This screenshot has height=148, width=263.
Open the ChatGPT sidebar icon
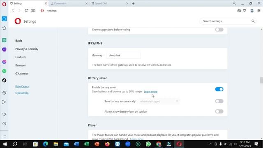(x=4, y=40)
